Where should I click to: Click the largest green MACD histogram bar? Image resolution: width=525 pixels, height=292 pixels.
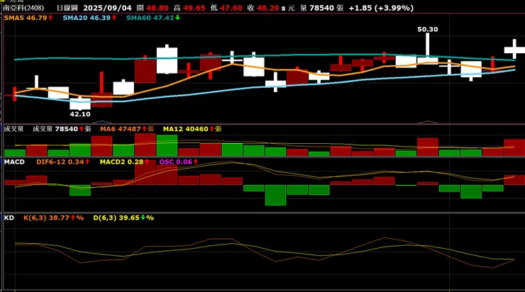coord(275,196)
